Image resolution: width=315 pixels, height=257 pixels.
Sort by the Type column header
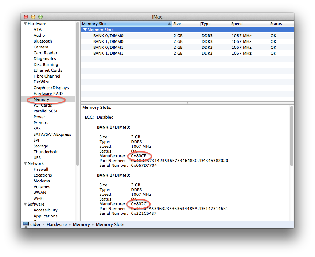[x=215, y=24]
